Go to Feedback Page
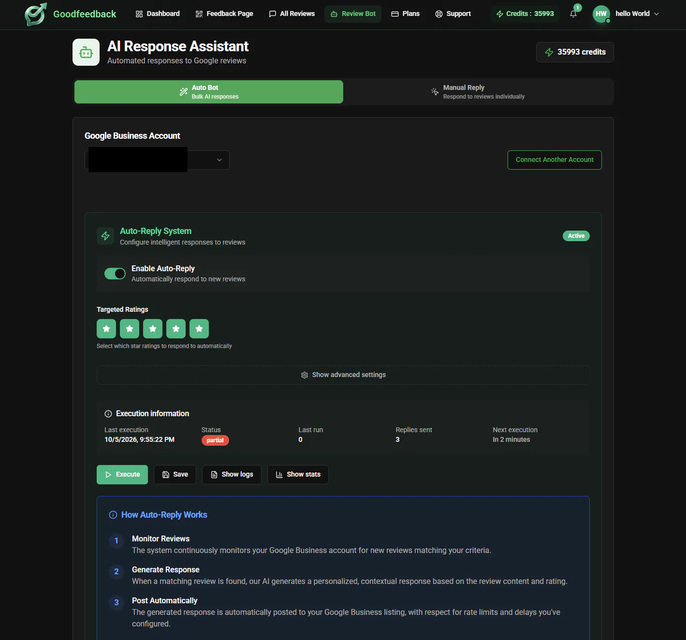Image resolution: width=686 pixels, height=640 pixels. pos(224,14)
